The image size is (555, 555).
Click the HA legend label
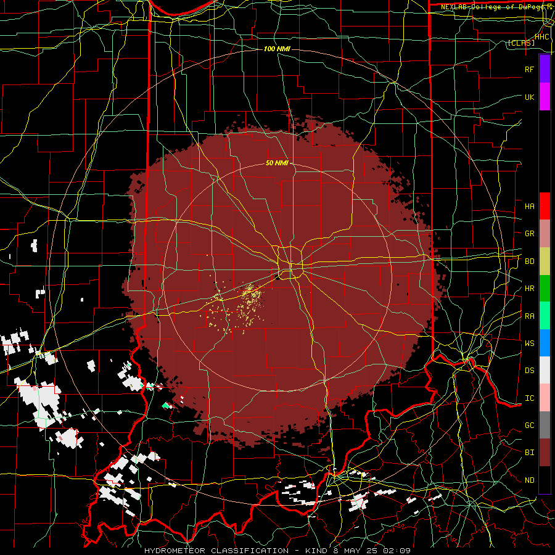[x=530, y=206]
